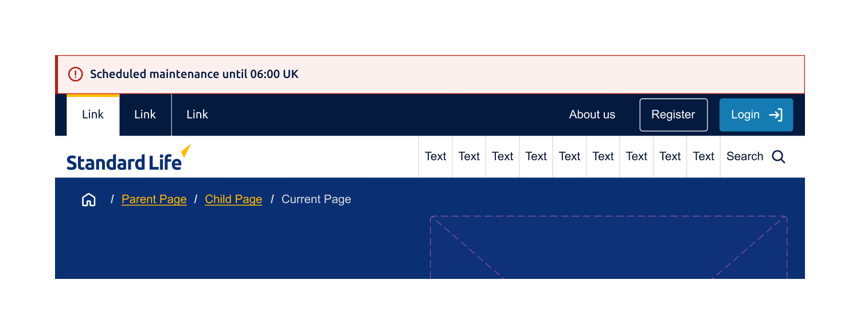Viewport: 860px width, 334px height.
Task: Click the Standard Life logo
Action: (x=128, y=159)
